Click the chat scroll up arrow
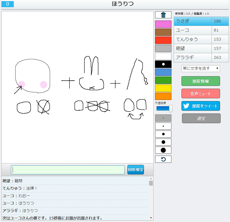The width and height of the screenshot is (230, 222). click(151, 179)
